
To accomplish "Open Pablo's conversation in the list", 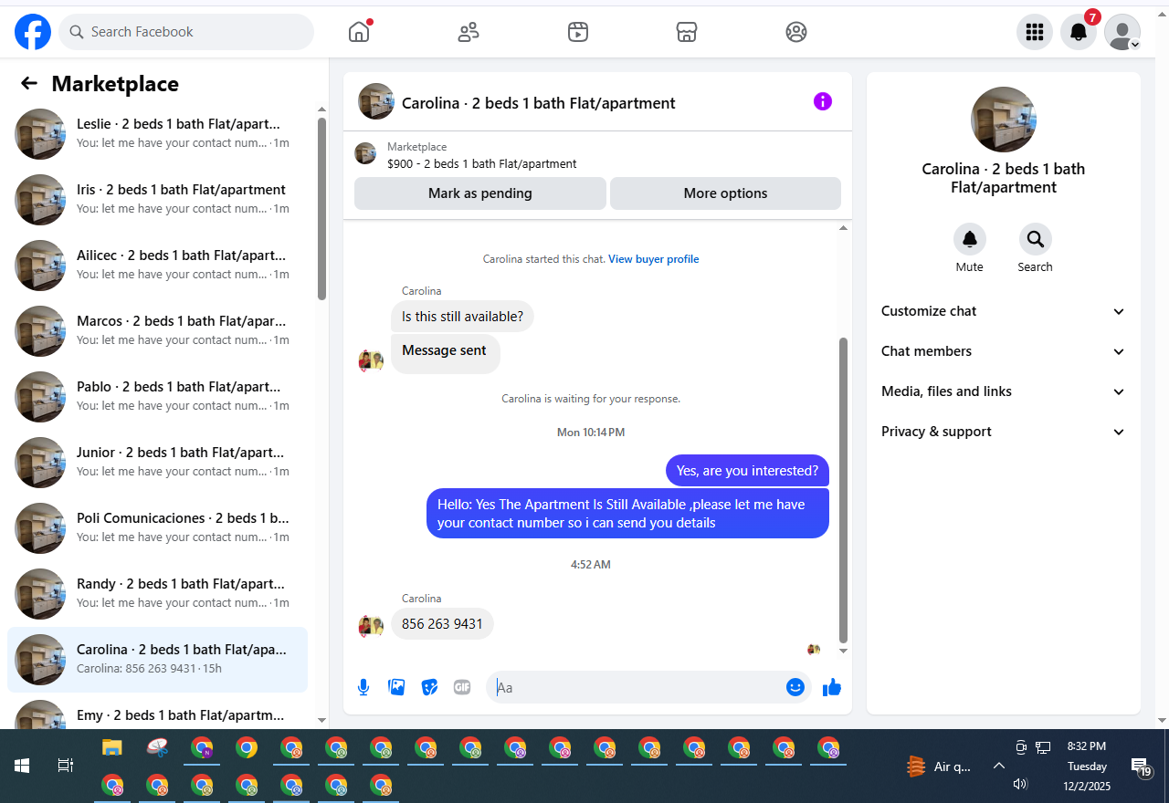I will pyautogui.click(x=157, y=397).
